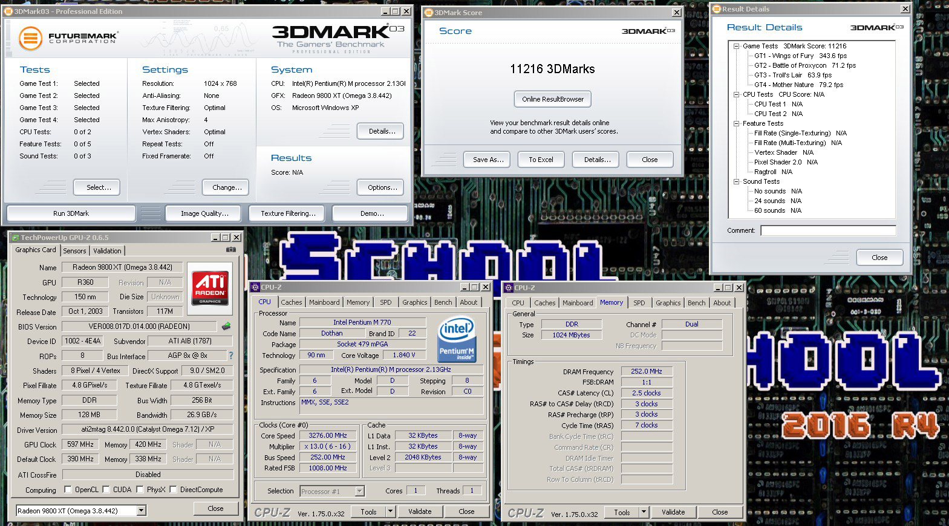This screenshot has width=949, height=526.
Task: Click the BIOS save-to-file icon in GPU-Z
Action: pyautogui.click(x=226, y=326)
